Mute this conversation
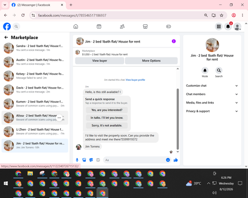Image resolution: width=248 pixels, height=198 pixels. click(205, 70)
